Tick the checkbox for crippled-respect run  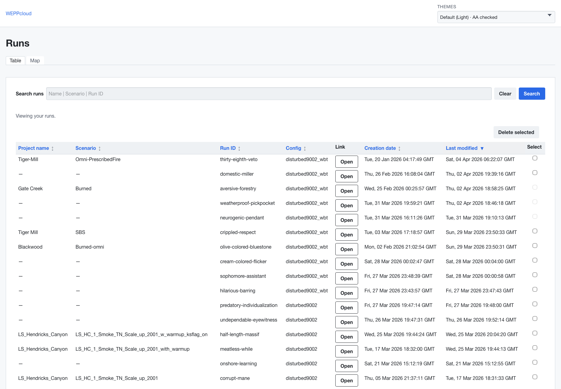coord(535,231)
